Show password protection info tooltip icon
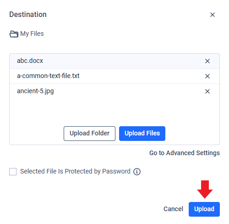 137,172
